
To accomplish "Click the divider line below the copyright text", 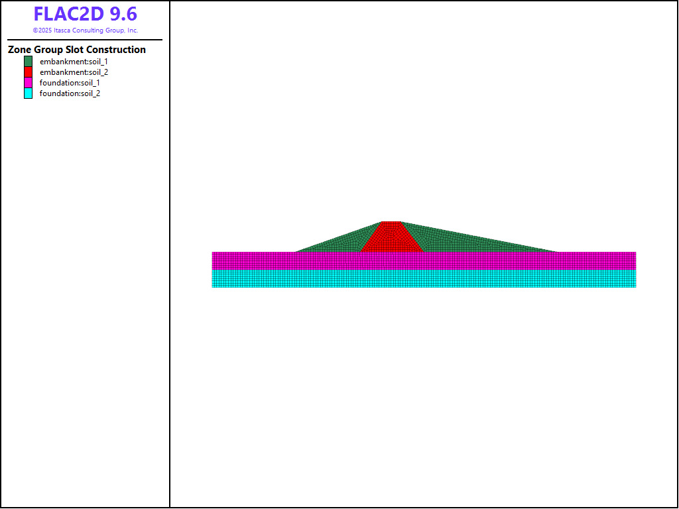I will (x=85, y=40).
